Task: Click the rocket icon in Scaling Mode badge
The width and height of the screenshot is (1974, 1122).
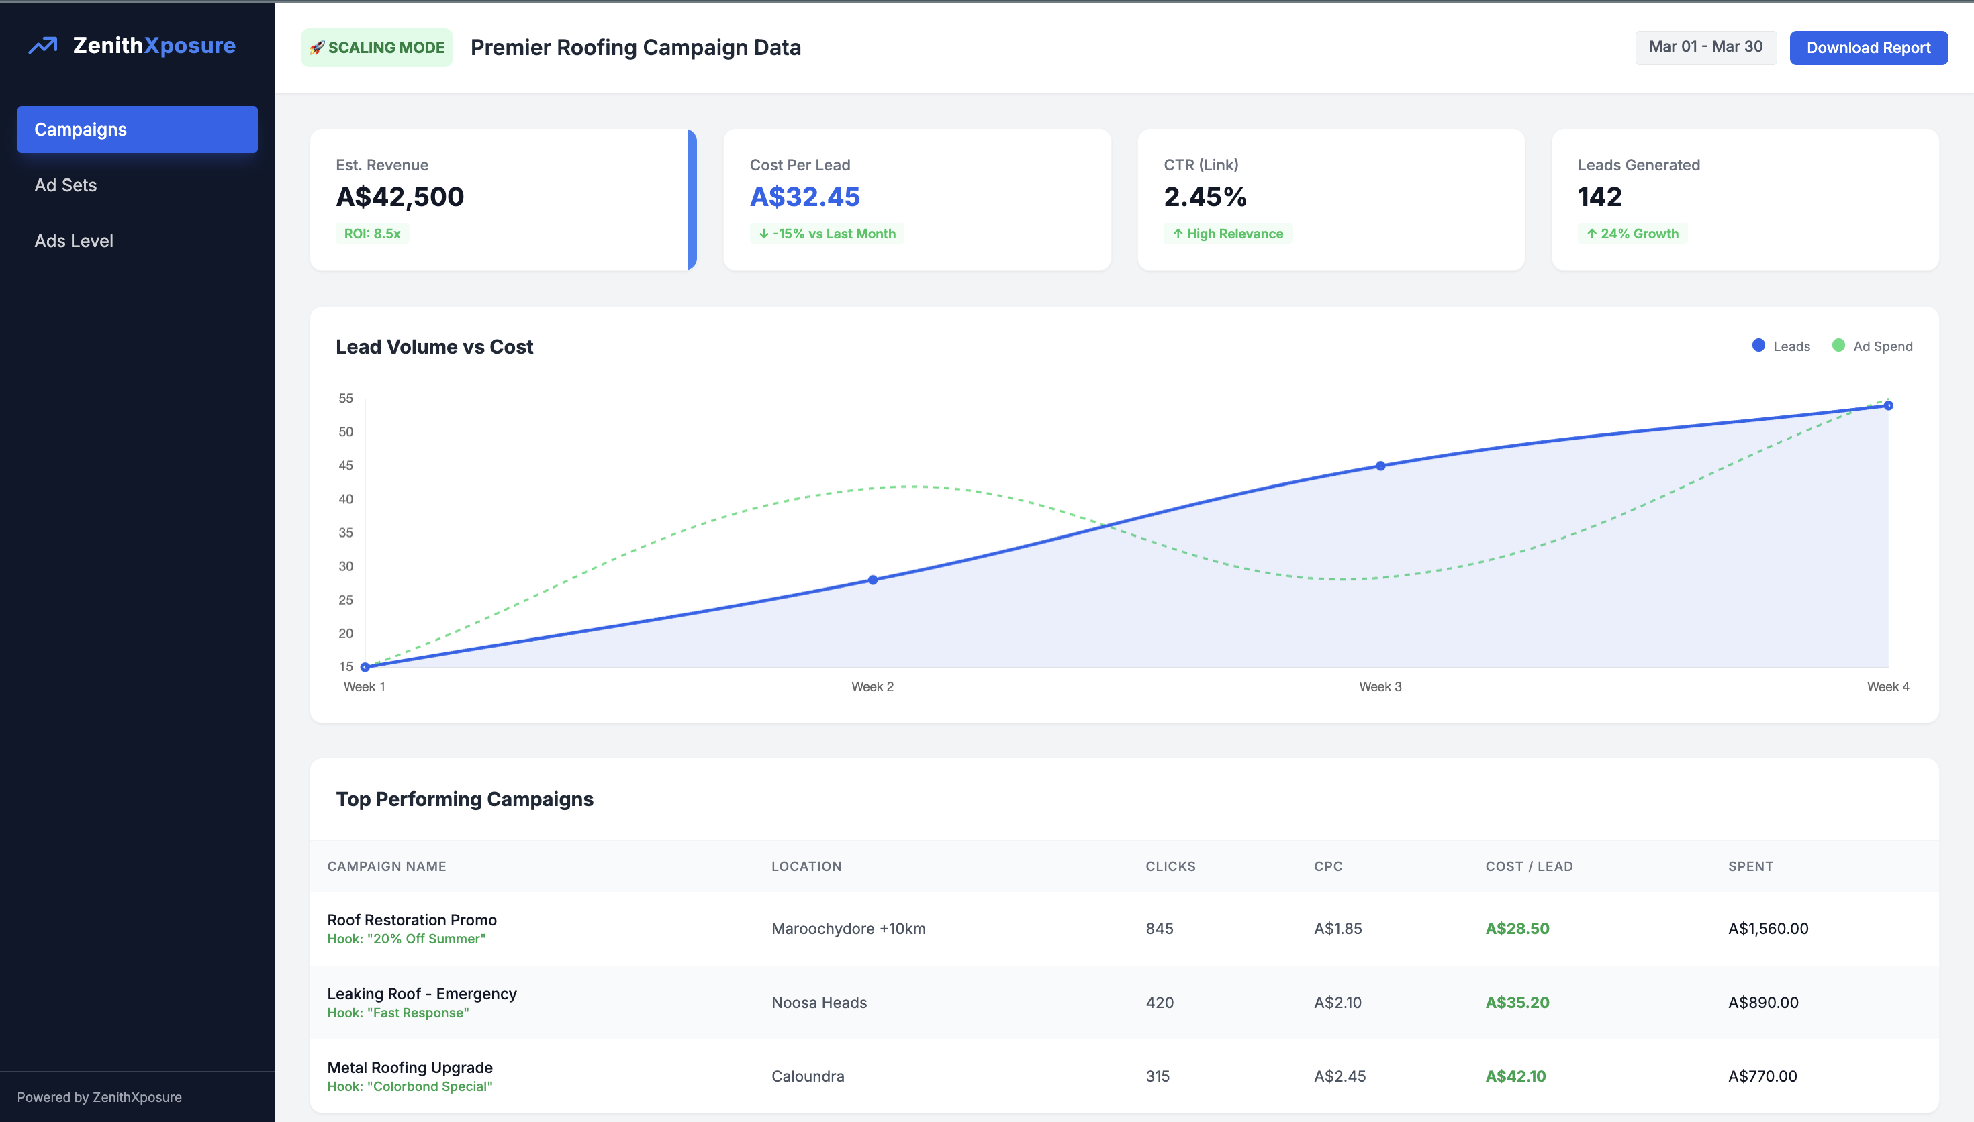Action: [x=317, y=48]
